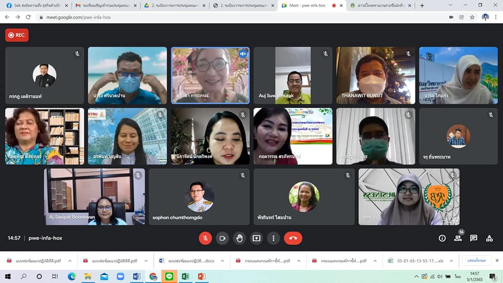This screenshot has height=283, width=503.
Task: Close the Facebook browser tab
Action: (x=67, y=5)
